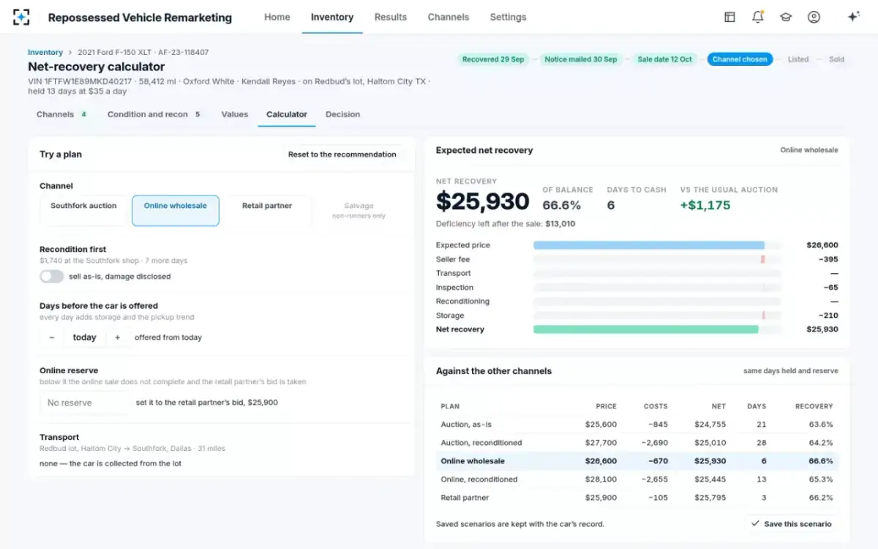The image size is (878, 549).
Task: Click the NET column header
Action: 718,406
